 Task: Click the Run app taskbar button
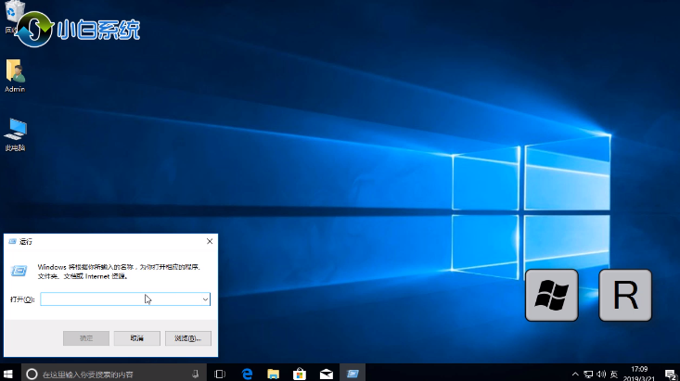click(x=353, y=374)
